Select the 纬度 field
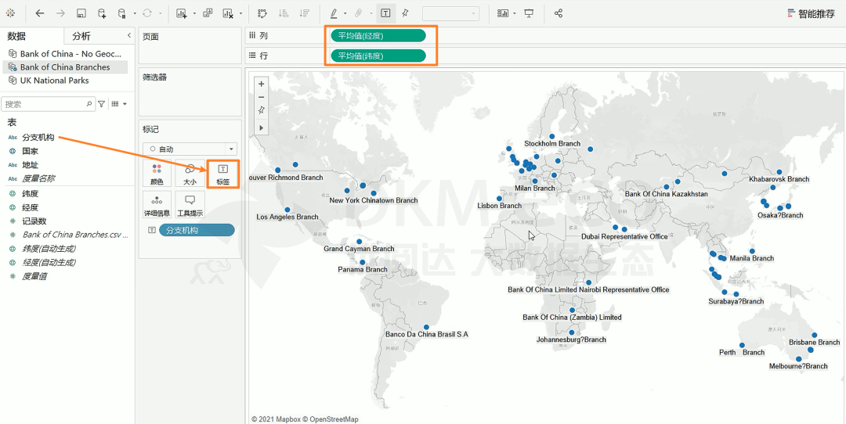 click(x=31, y=193)
